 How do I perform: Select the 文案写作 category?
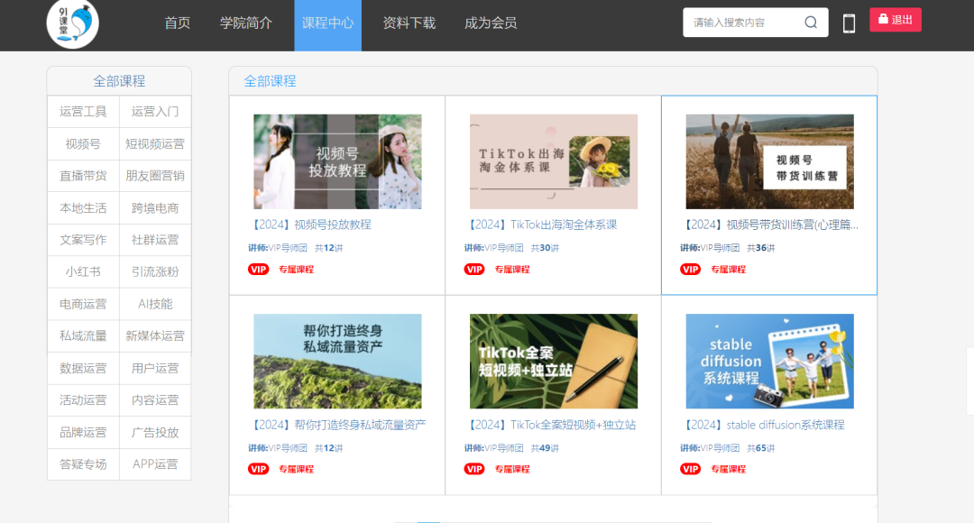83,240
